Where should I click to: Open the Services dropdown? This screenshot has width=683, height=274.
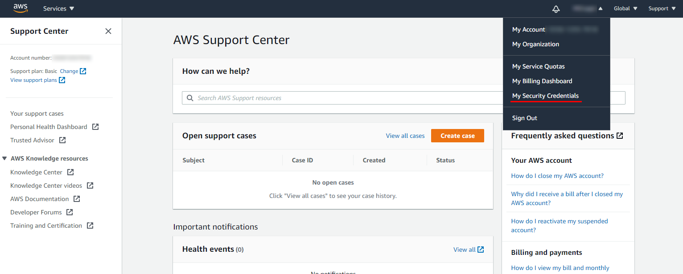click(x=59, y=8)
